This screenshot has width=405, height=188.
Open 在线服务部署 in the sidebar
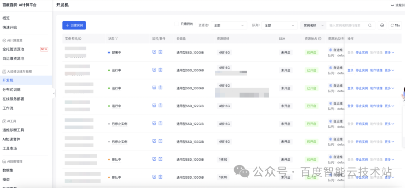(13, 99)
